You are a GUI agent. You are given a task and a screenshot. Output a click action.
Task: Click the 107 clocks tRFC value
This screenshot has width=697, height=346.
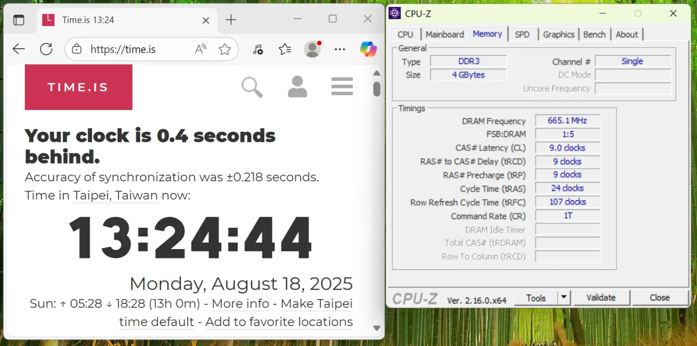click(x=567, y=202)
